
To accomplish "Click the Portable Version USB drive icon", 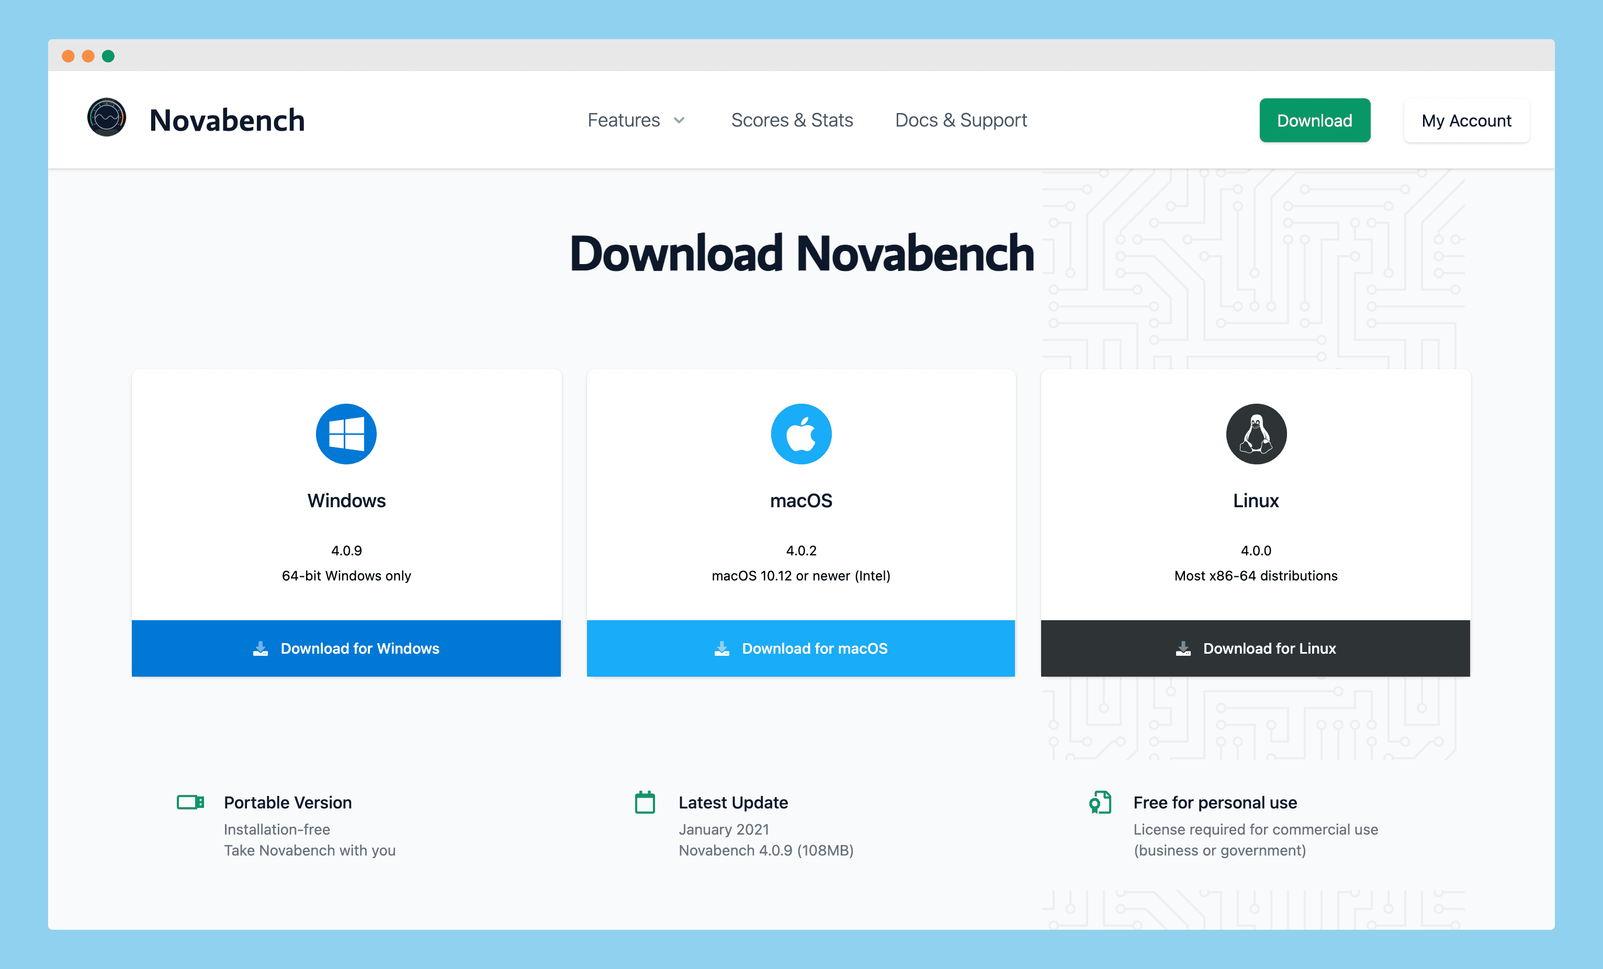I will point(190,802).
